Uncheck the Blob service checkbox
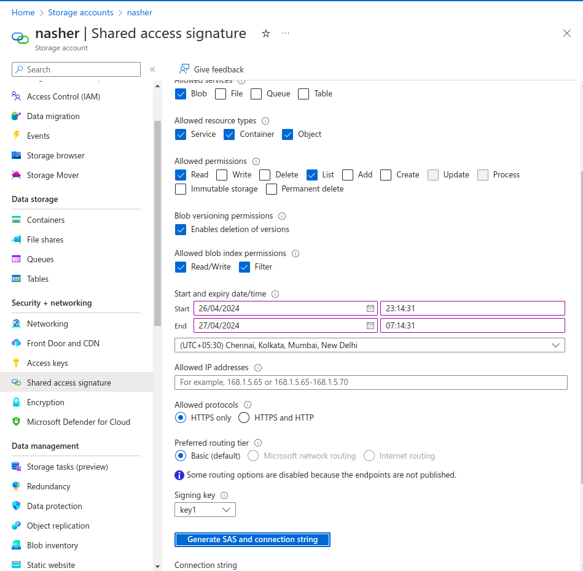This screenshot has width=583, height=571. point(181,94)
